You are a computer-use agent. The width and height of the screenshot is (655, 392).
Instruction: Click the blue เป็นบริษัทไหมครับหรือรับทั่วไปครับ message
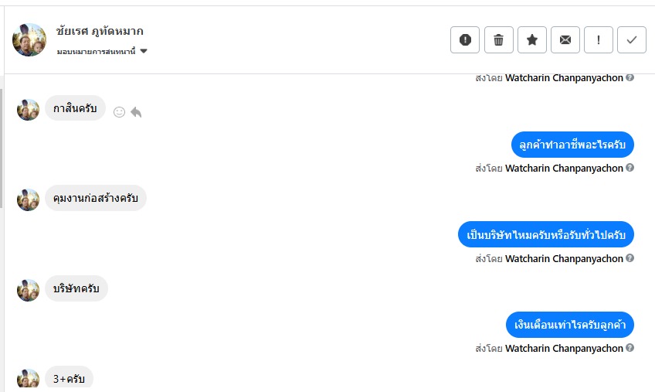(545, 234)
